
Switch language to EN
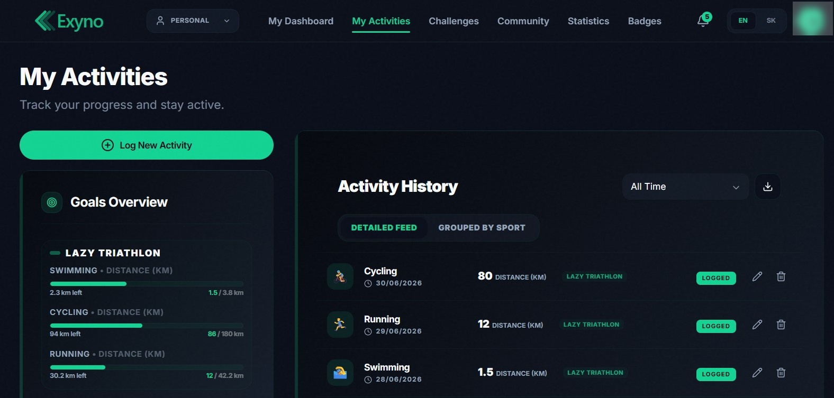(743, 21)
